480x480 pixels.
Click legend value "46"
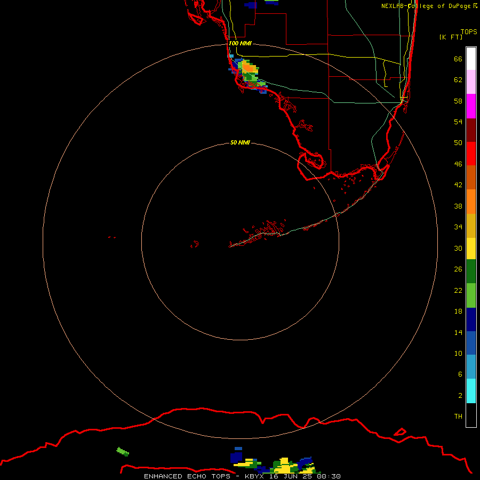(x=458, y=164)
